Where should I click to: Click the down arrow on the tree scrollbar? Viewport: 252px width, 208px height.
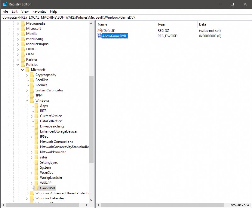(91, 200)
